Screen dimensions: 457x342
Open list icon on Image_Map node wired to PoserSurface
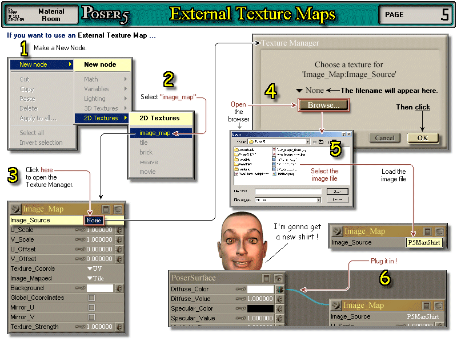coord(426,306)
